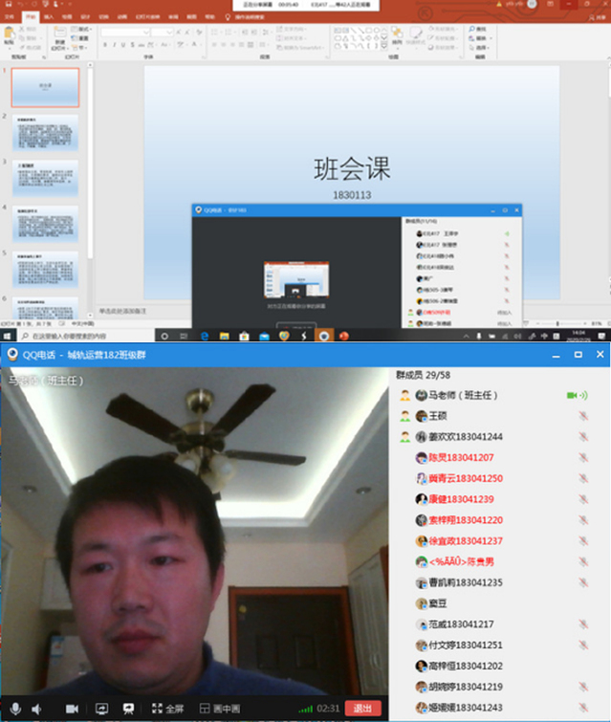Click the green video icon beside 马老师

tap(576, 395)
